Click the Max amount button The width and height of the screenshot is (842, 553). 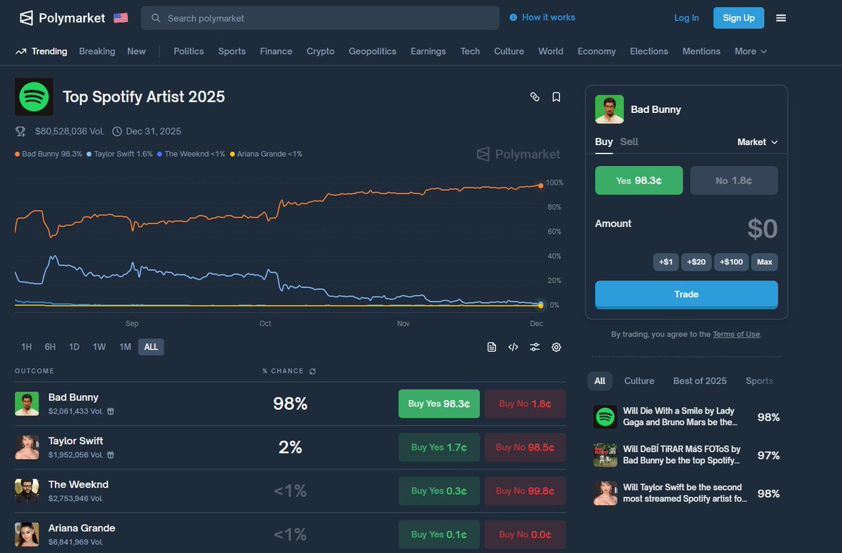[765, 262]
